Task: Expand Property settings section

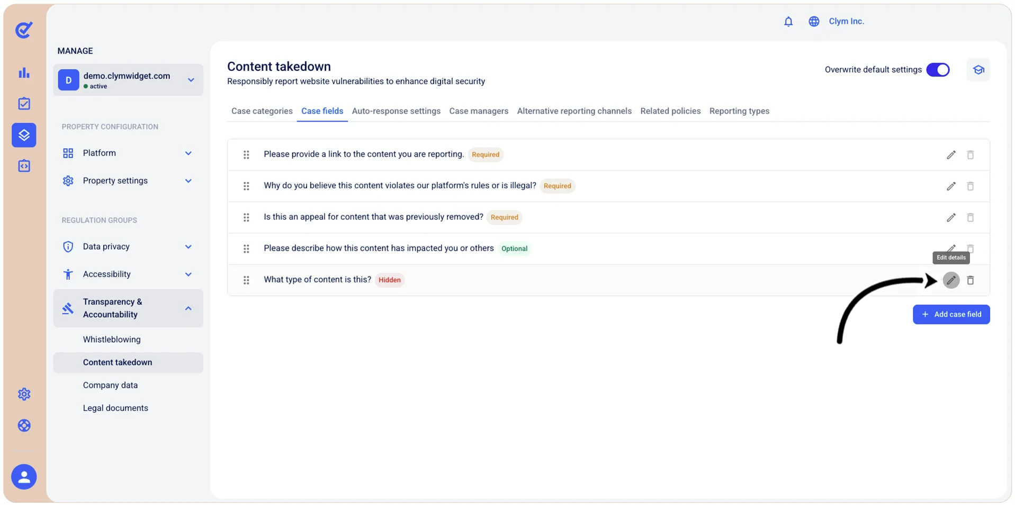Action: pos(128,181)
